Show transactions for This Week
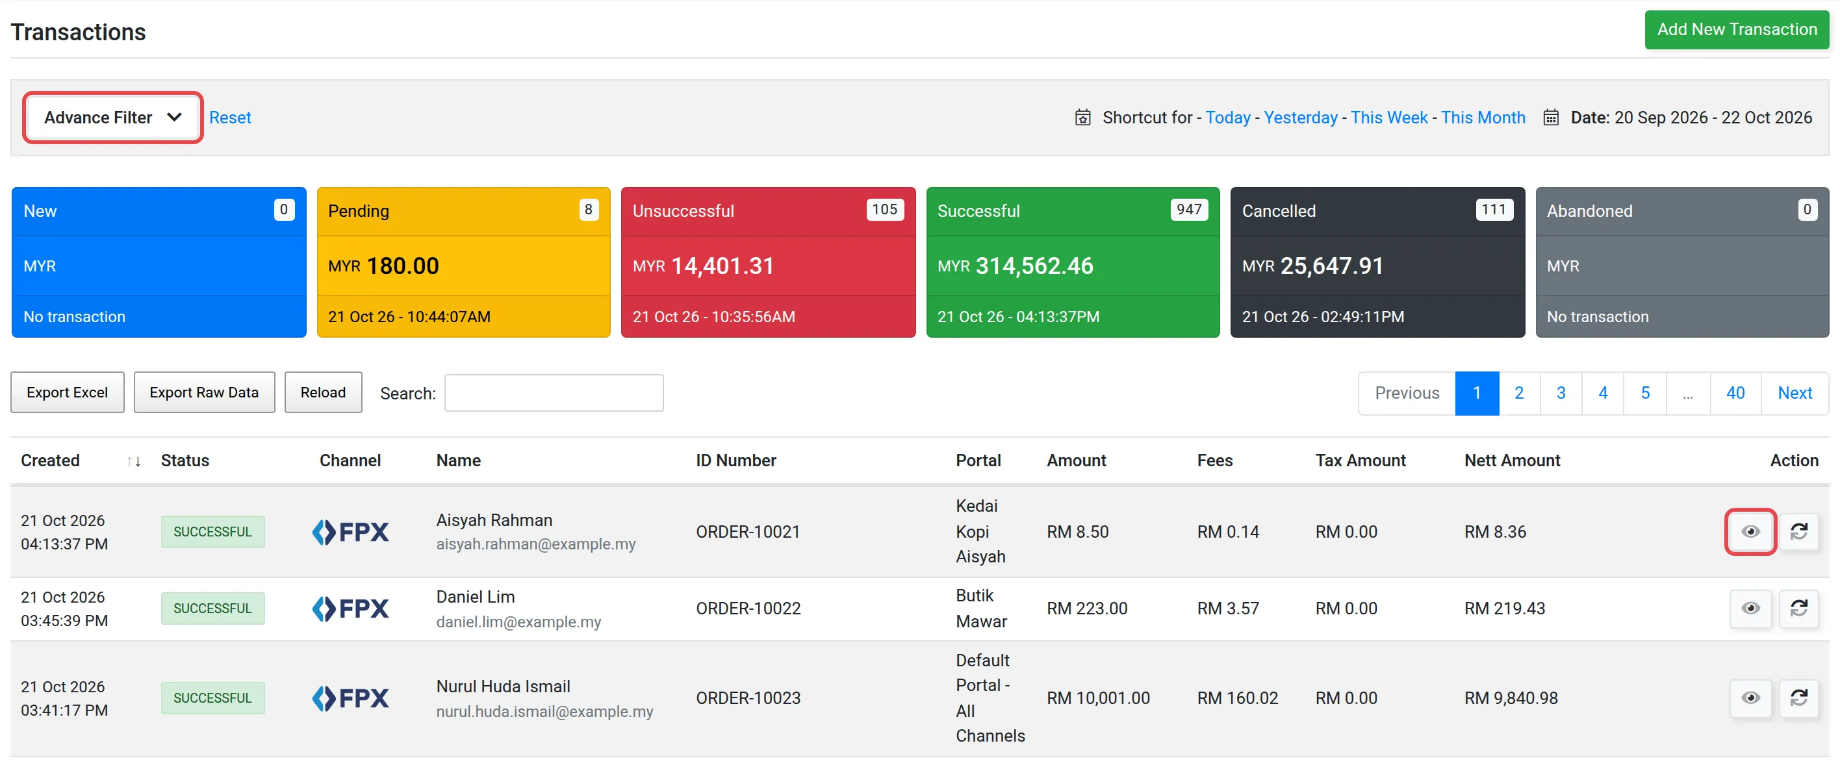Screen dimensions: 1840x765 click(x=1388, y=117)
